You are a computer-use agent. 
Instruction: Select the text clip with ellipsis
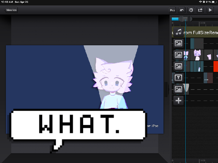tap(208, 78)
